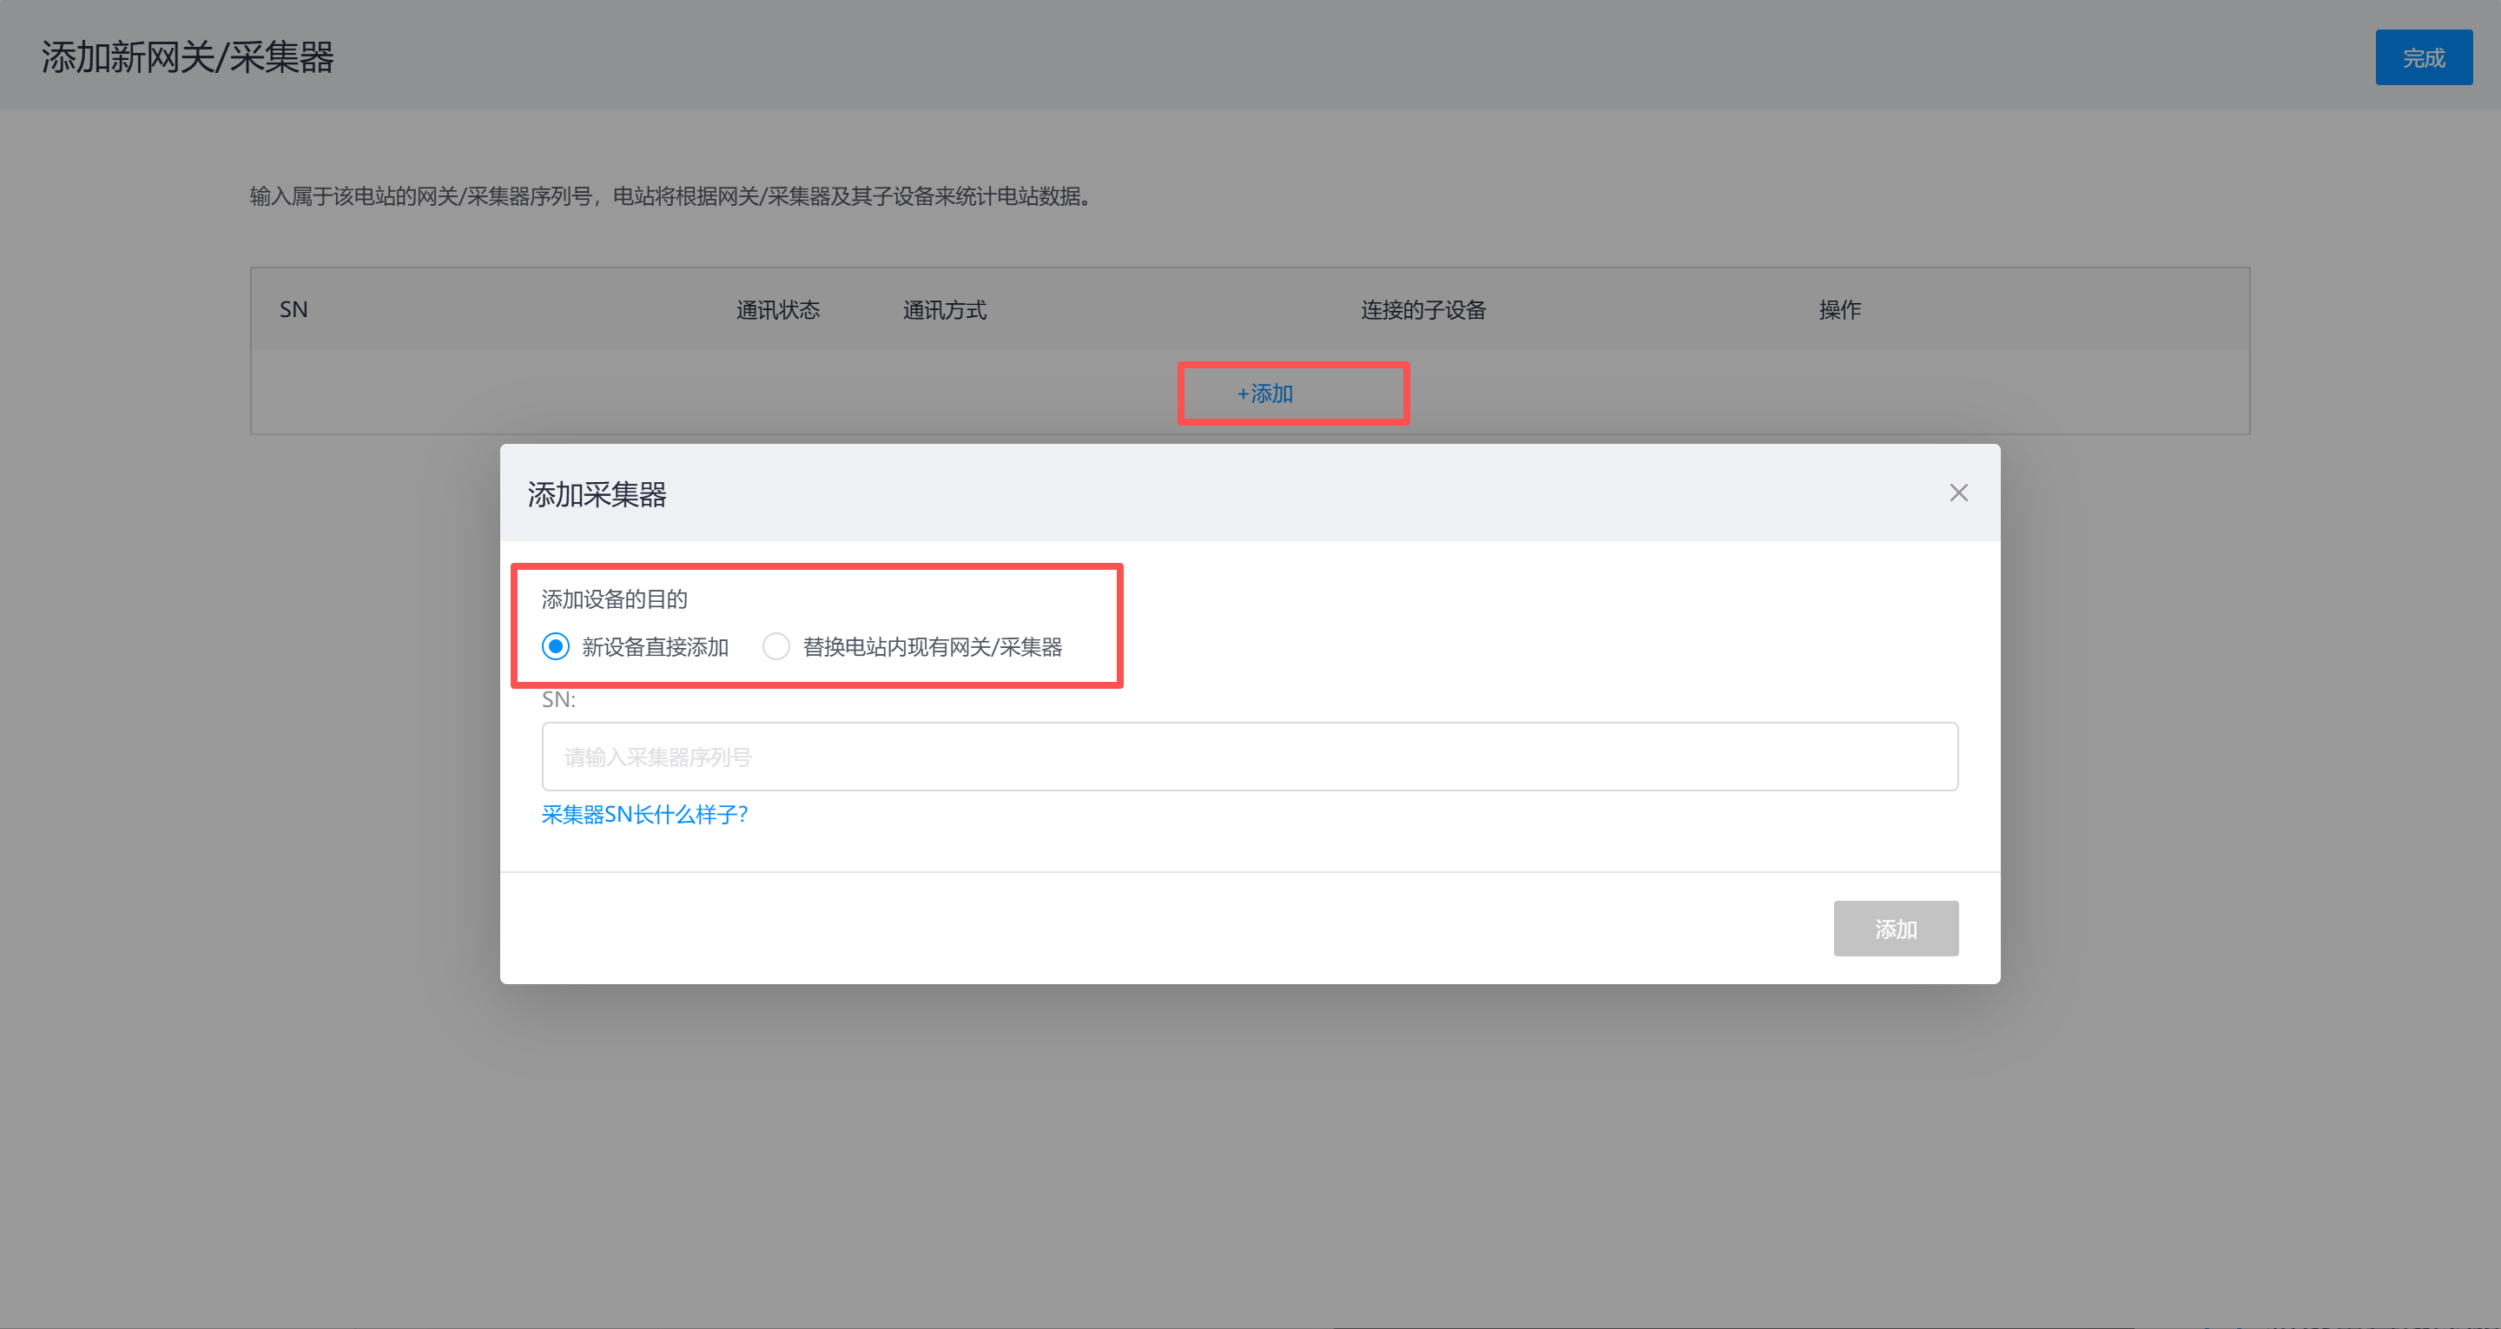Viewport: 2501px width, 1329px height.
Task: Click the 操作 column header
Action: pyautogui.click(x=1839, y=309)
